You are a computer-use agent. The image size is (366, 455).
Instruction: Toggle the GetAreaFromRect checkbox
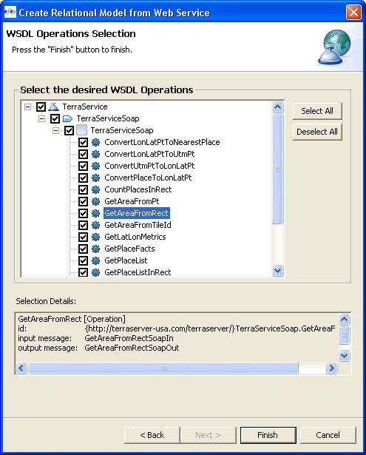pyautogui.click(x=83, y=213)
